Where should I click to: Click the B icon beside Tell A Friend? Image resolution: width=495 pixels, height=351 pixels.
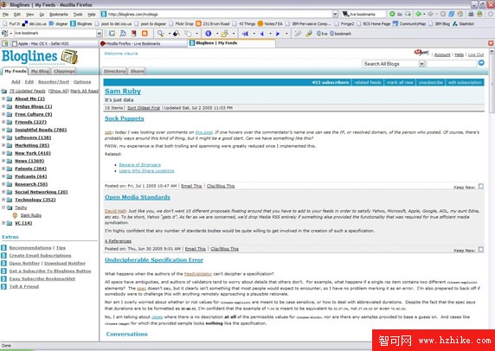pos(3,287)
